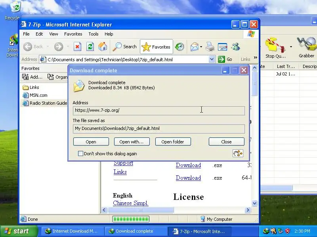Click Add to favorites button
Image resolution: width=317 pixels, height=237 pixels.
click(32, 77)
